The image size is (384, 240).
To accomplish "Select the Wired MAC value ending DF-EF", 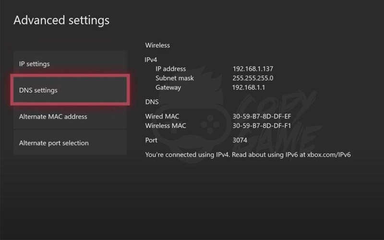I will coord(261,116).
